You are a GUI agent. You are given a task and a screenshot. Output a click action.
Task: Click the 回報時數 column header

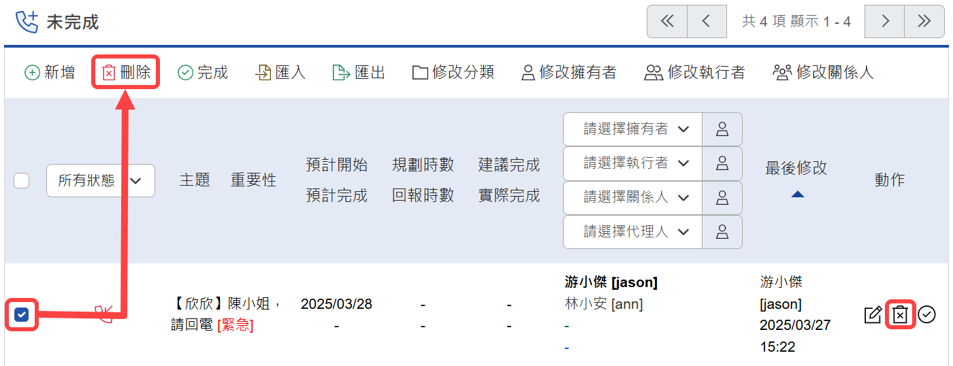pyautogui.click(x=423, y=196)
